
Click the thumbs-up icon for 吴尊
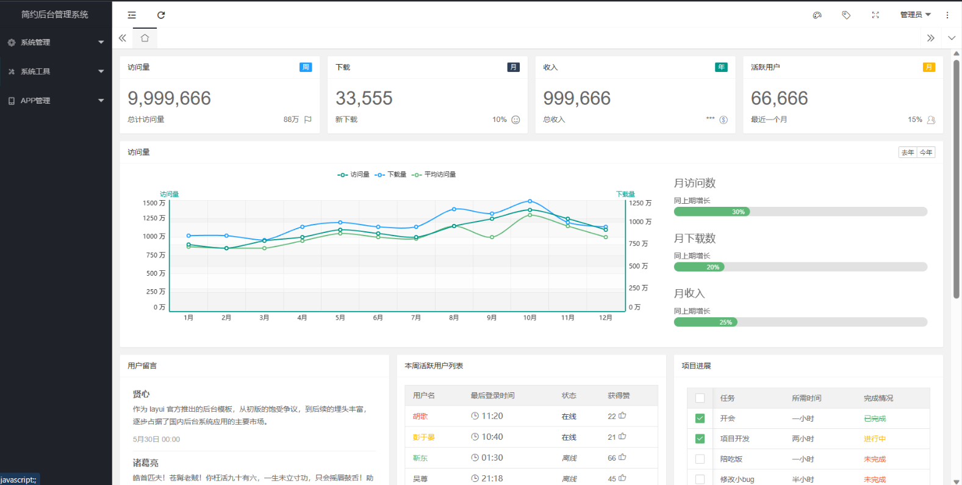pos(622,478)
